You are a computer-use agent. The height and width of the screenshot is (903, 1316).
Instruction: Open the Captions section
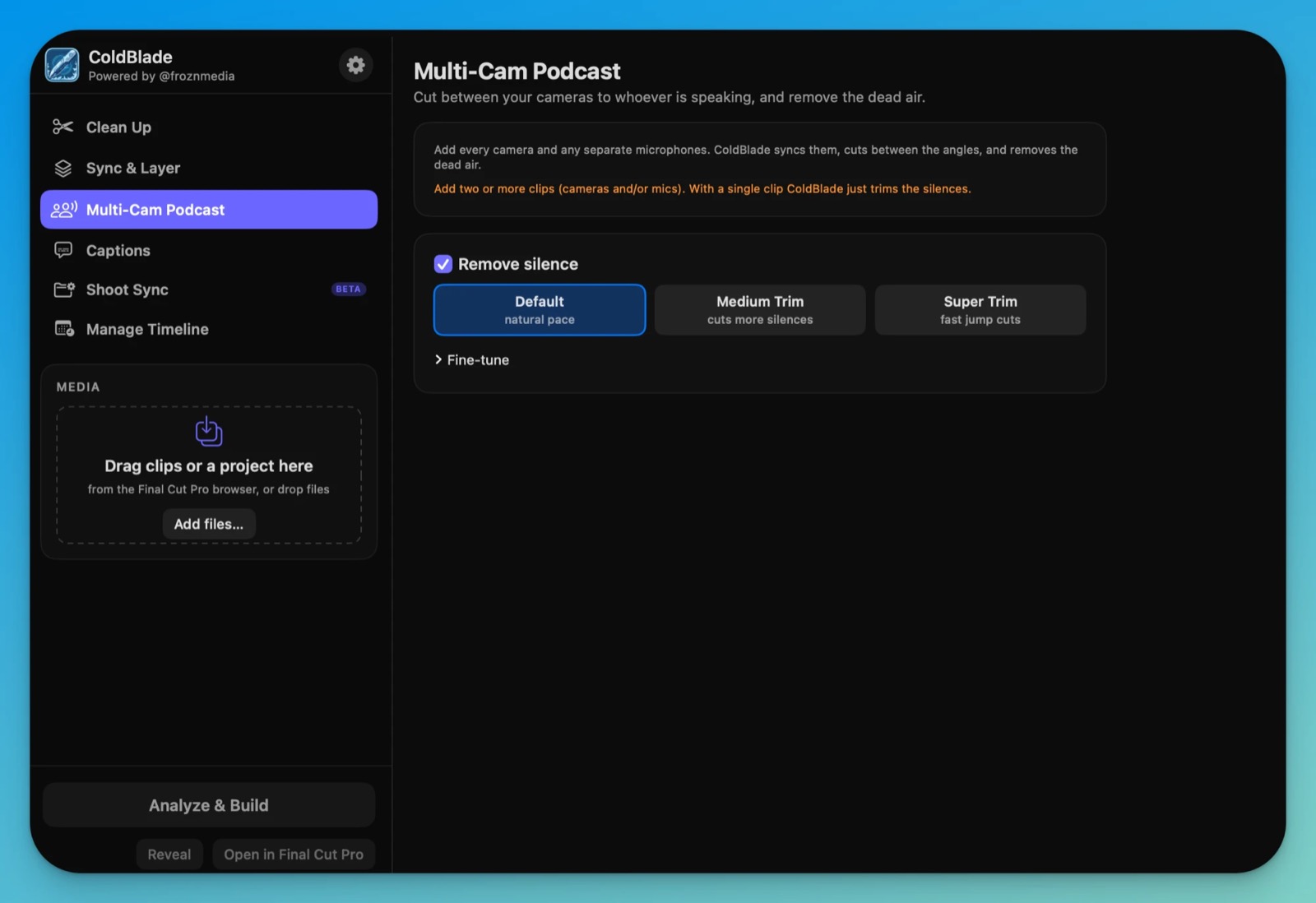[209, 250]
